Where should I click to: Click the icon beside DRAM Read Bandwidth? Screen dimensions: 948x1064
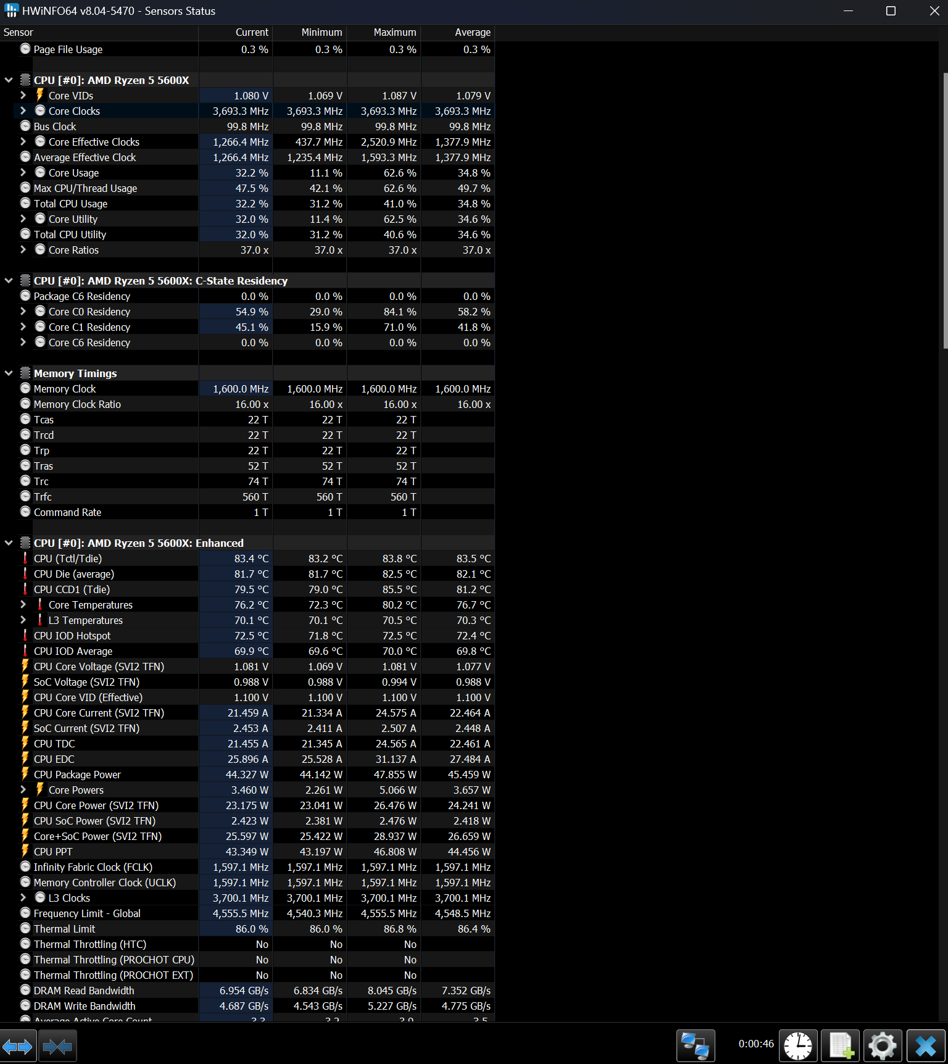tap(25, 990)
